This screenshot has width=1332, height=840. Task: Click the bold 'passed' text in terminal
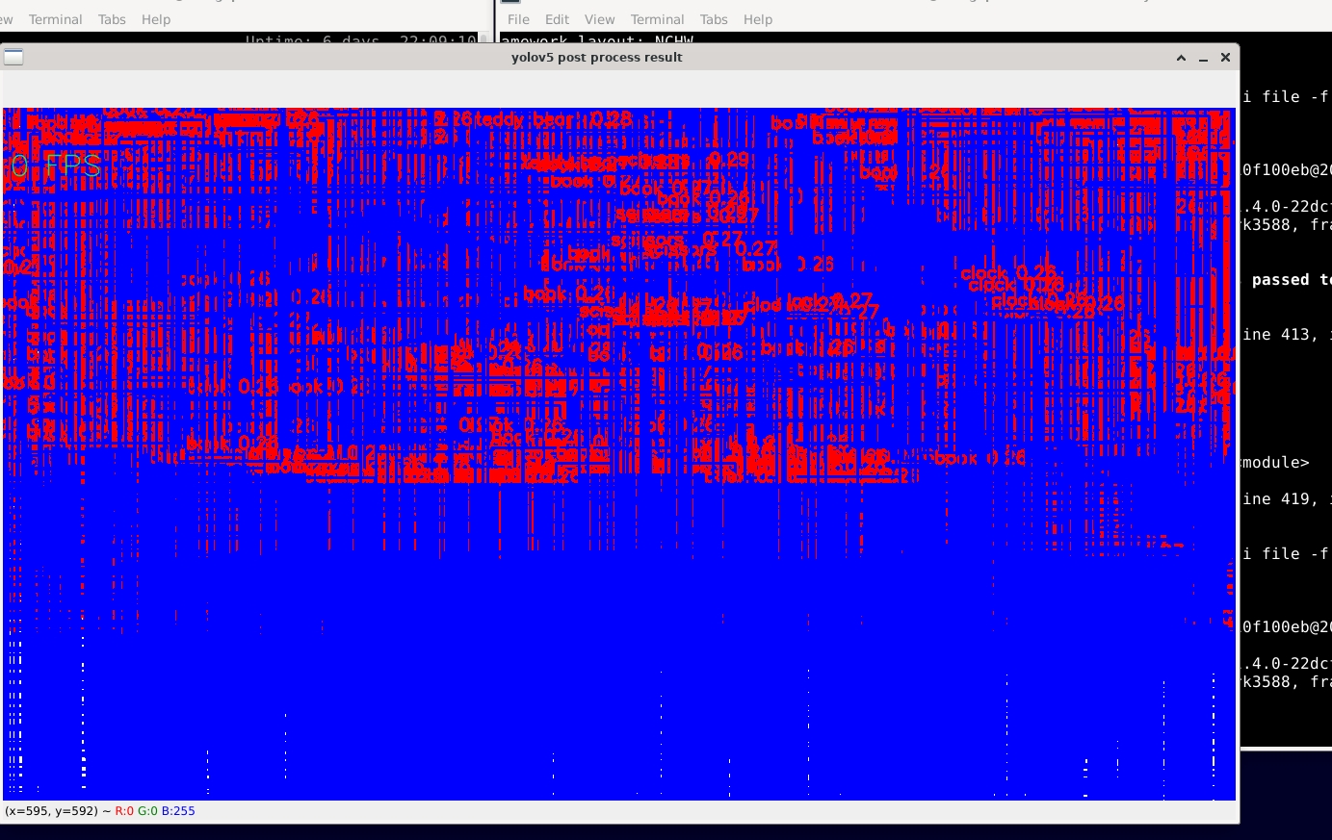tap(1280, 280)
